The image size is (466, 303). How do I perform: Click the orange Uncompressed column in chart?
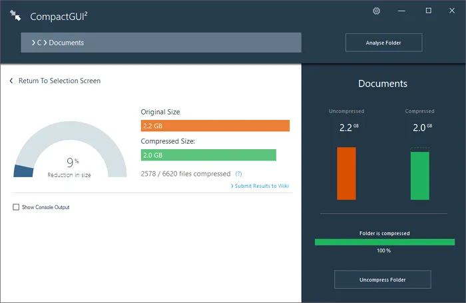pyautogui.click(x=346, y=173)
